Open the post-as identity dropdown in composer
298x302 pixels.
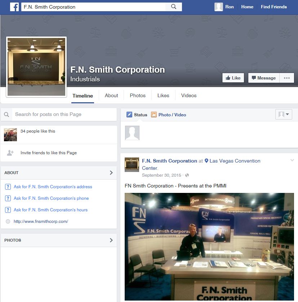tap(284, 115)
